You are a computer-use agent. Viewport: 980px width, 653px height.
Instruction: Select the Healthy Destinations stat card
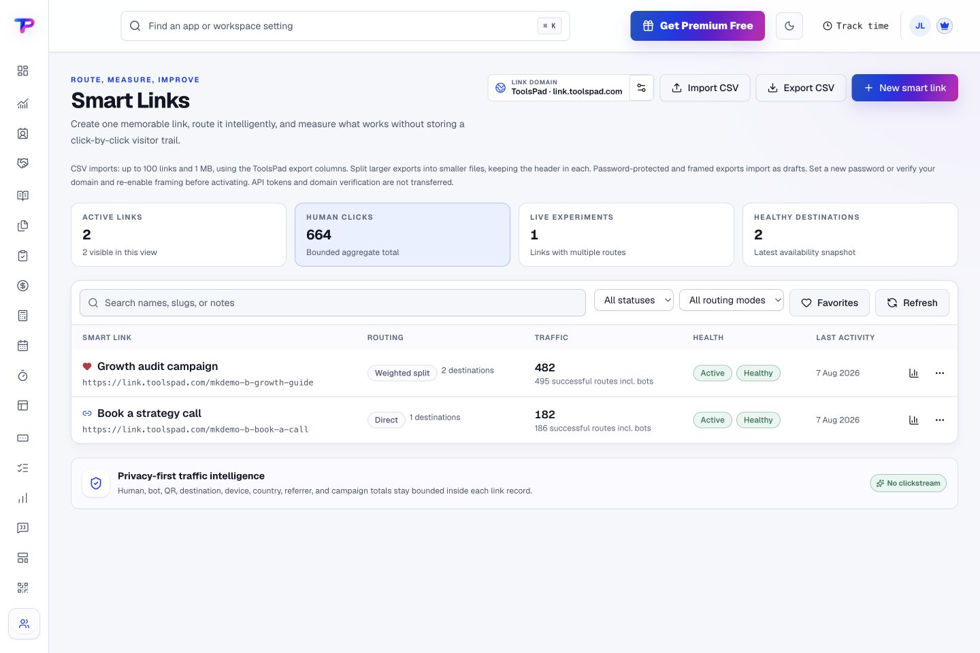coord(850,235)
